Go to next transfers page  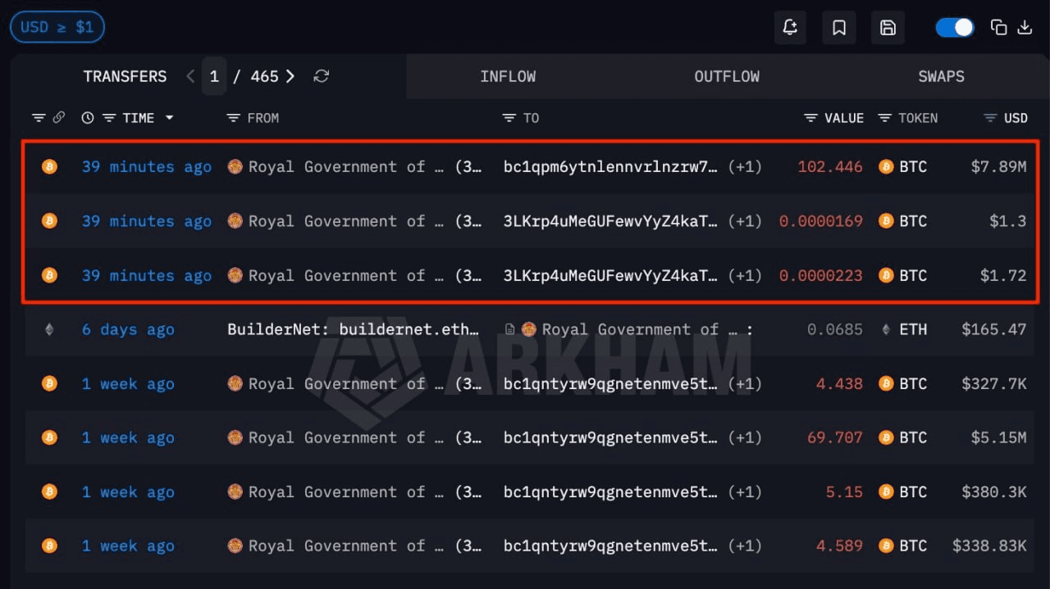coord(290,76)
